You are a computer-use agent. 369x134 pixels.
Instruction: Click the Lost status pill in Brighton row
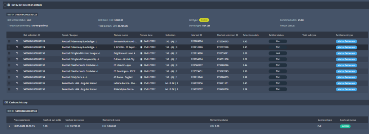pyautogui.click(x=278, y=53)
